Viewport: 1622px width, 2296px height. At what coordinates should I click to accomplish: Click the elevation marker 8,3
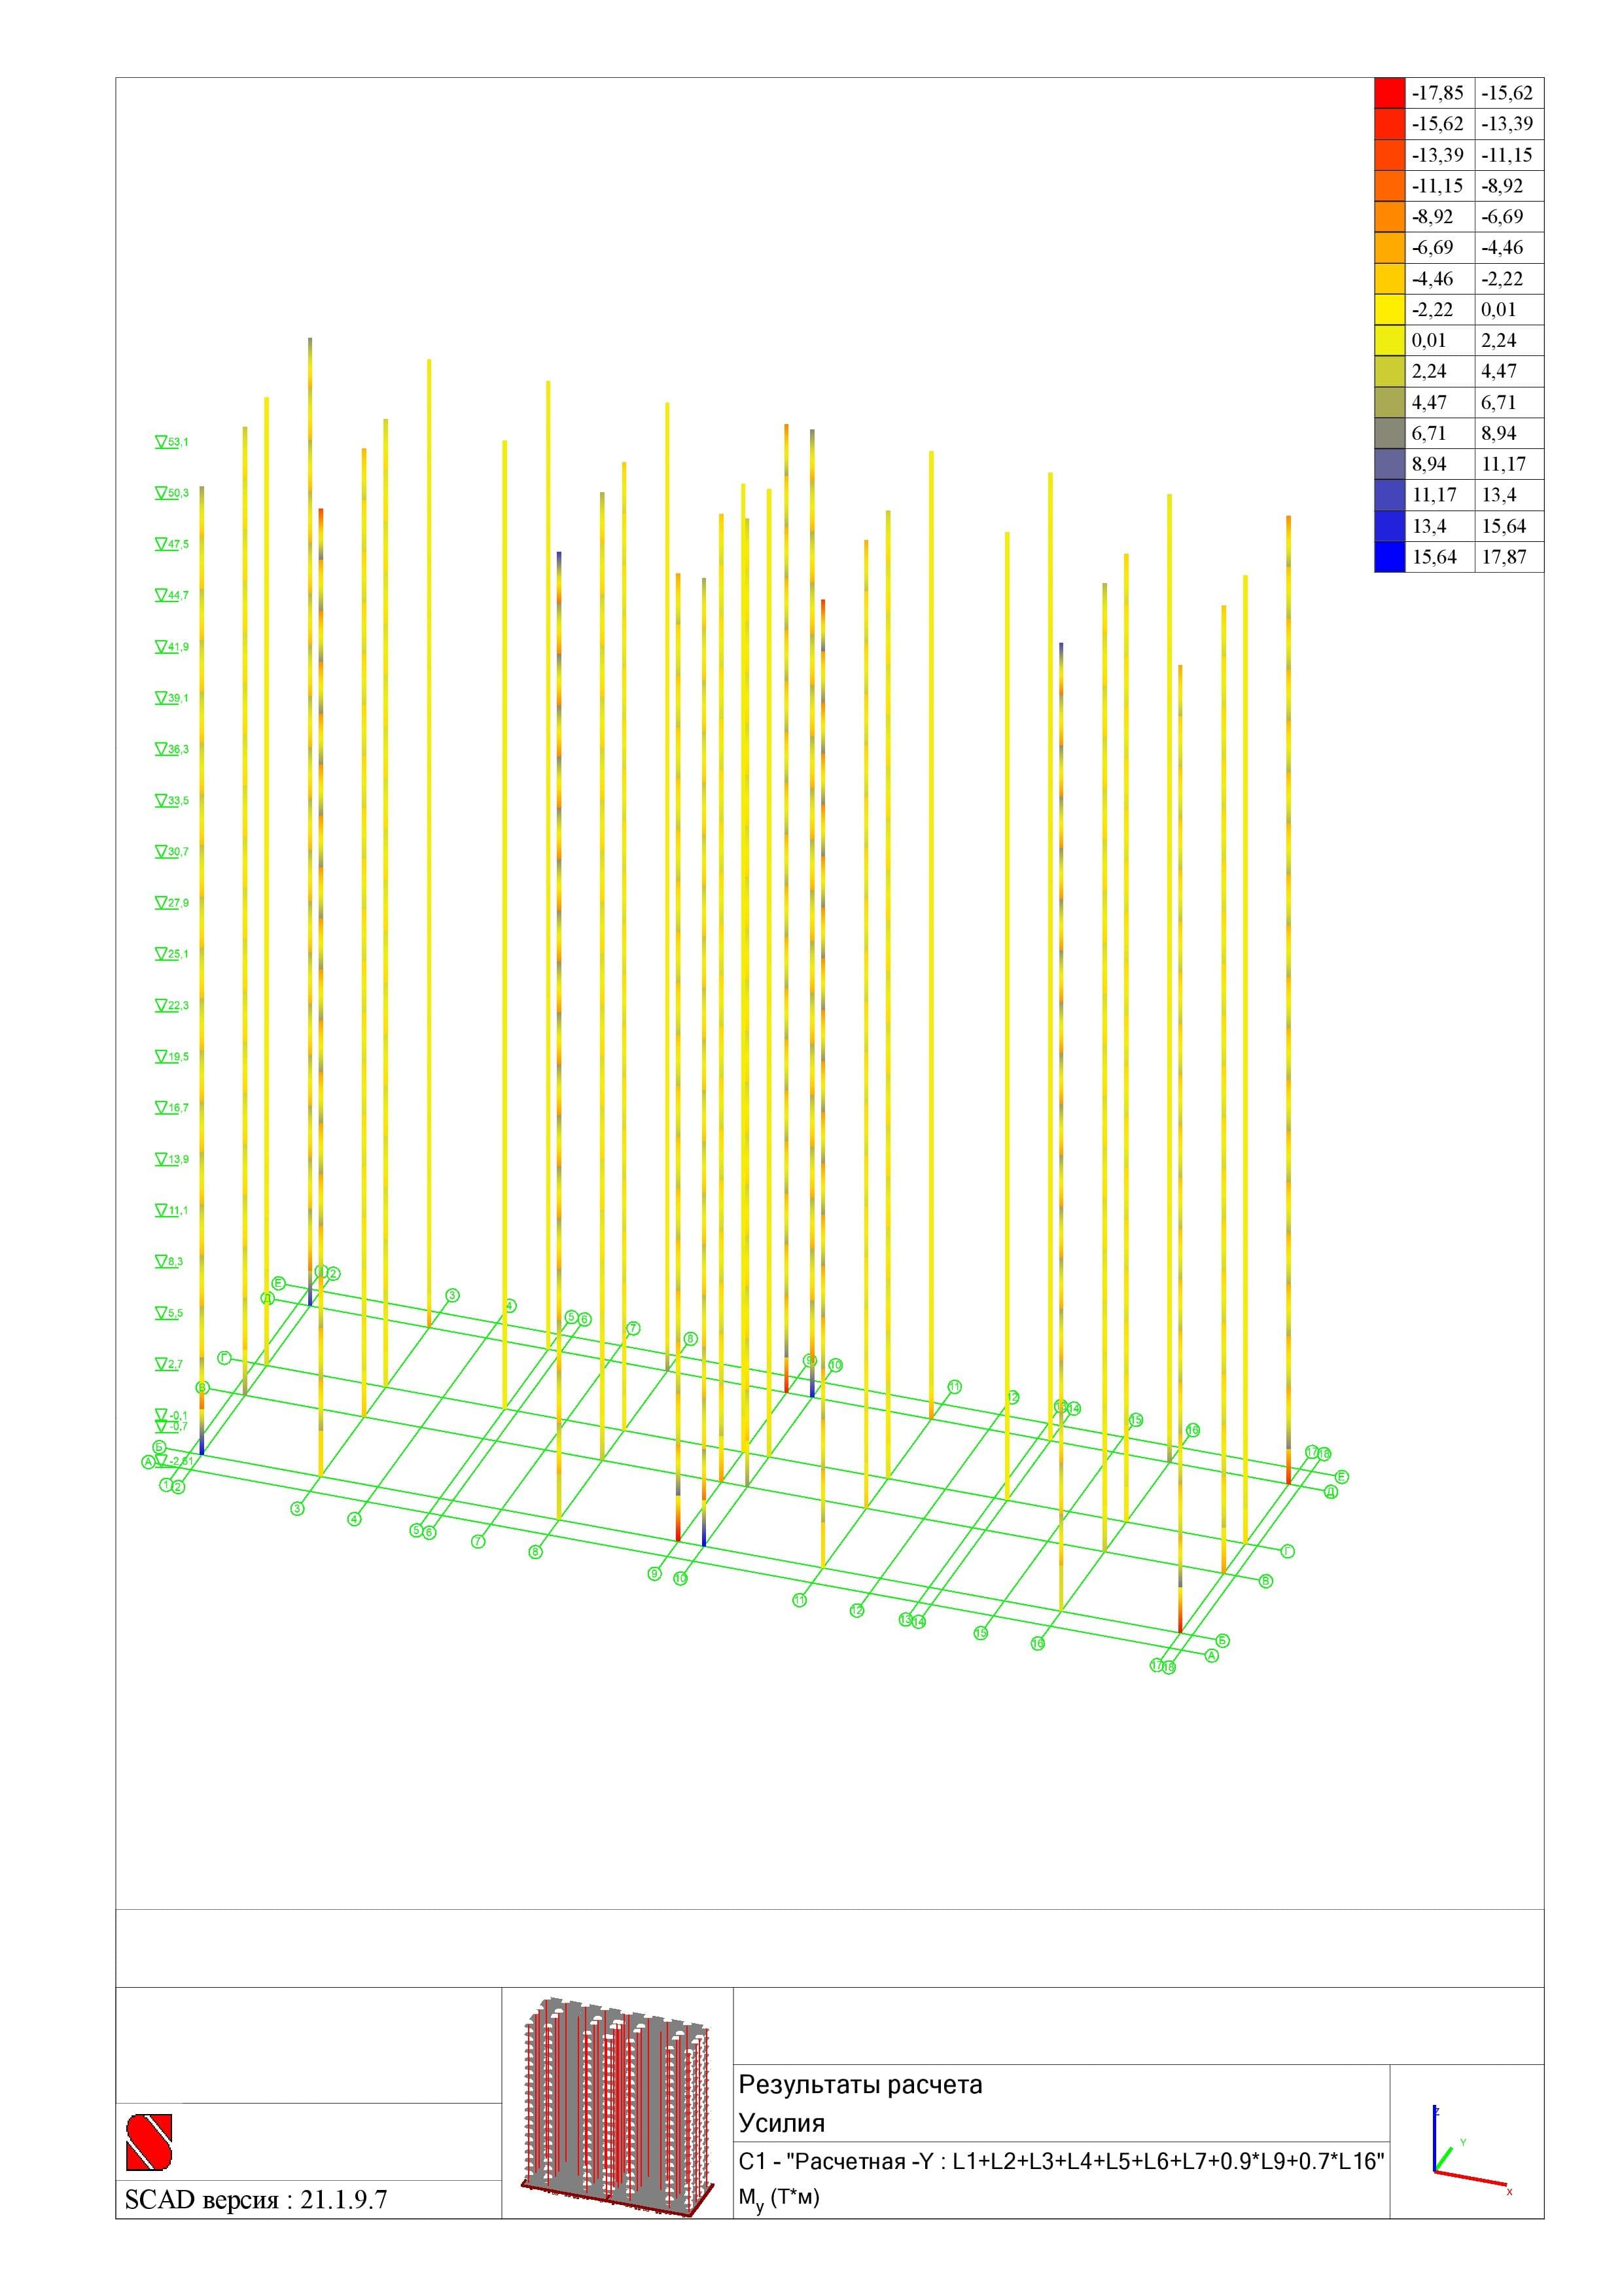(170, 1262)
